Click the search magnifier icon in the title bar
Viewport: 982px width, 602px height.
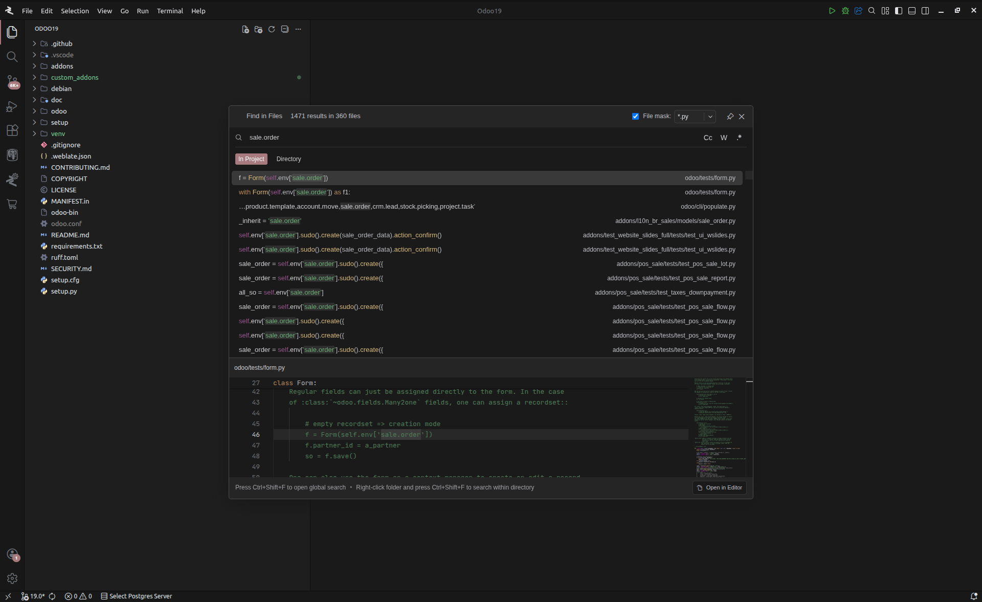(872, 11)
